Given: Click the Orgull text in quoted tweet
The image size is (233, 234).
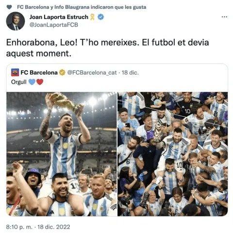Looking at the screenshot, I should click(19, 82).
